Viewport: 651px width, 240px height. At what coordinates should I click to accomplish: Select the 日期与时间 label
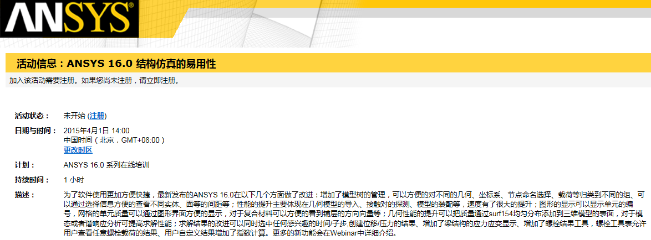pos(35,131)
